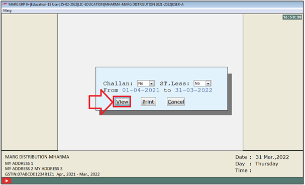This screenshot has height=185, width=305.
Task: Click MY ADDRESS 1 line
Action: coord(19,163)
